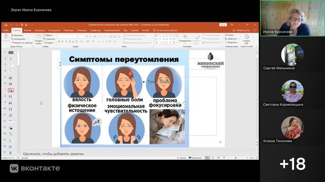Click the Notes (Заметки) status bar button
The width and height of the screenshot is (325, 182).
click(181, 158)
